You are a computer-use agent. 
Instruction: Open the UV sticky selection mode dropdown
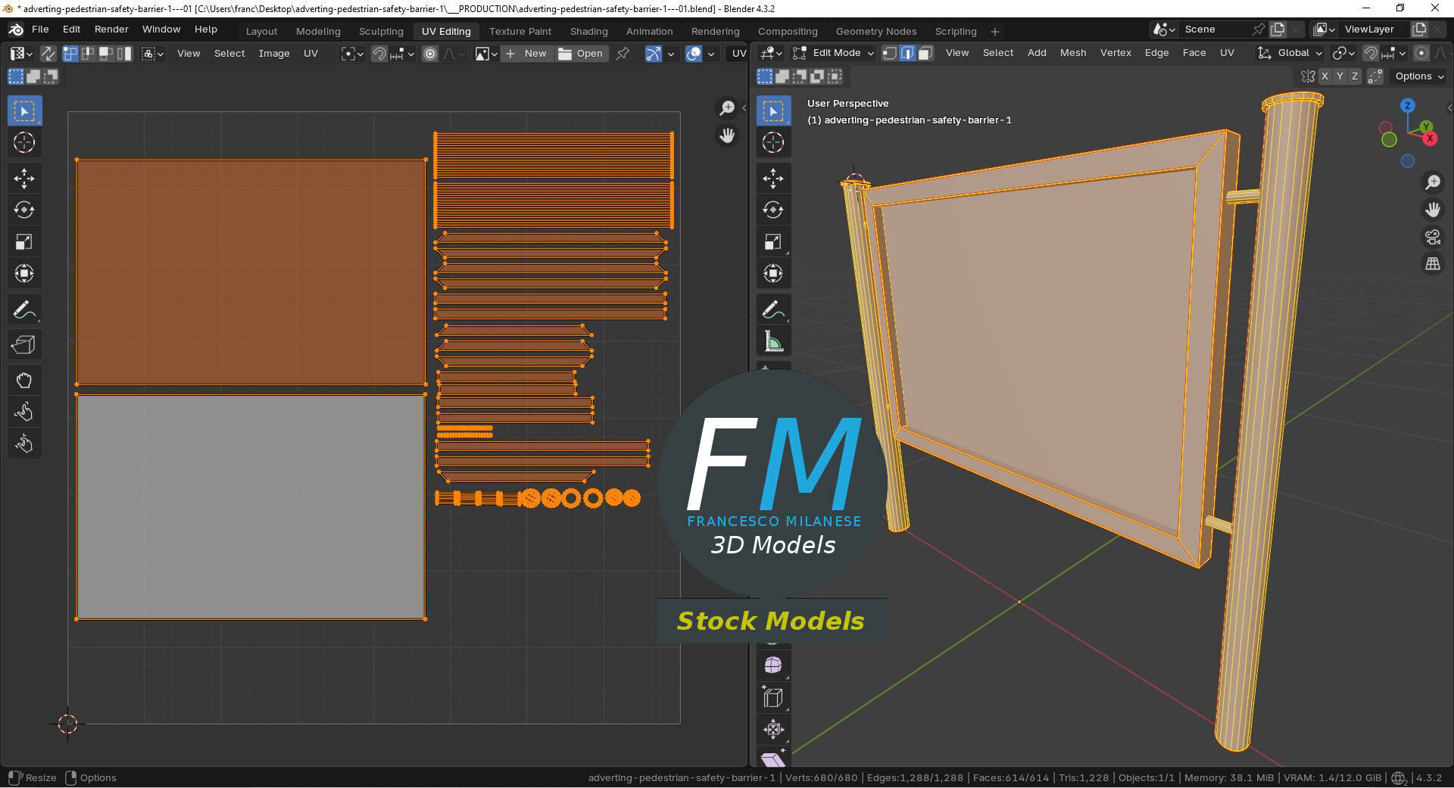coord(153,54)
